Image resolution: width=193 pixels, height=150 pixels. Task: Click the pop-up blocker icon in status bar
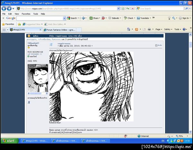coord(125,136)
